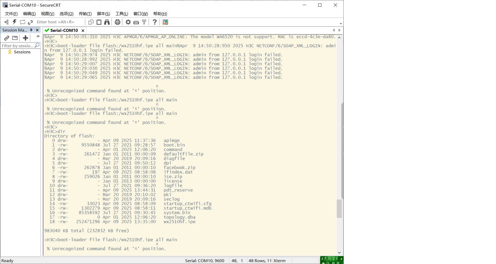Click the terminal vertical scrollbar thumb

pyautogui.click(x=339, y=209)
